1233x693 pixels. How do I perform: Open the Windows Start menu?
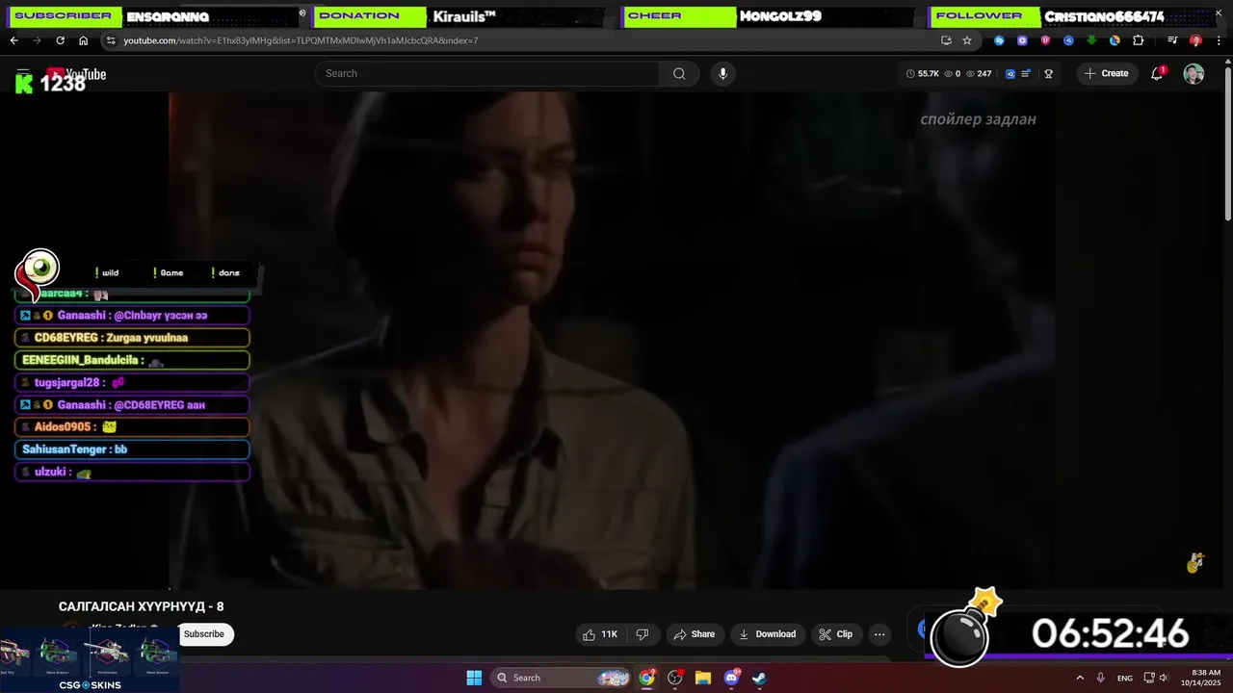coord(474,678)
